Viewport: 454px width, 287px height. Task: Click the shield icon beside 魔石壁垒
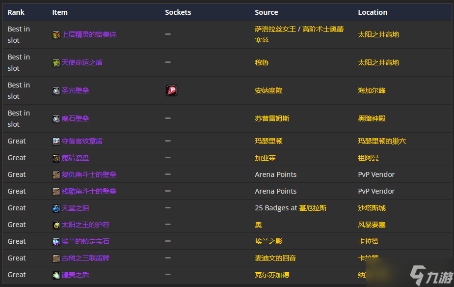coord(56,119)
